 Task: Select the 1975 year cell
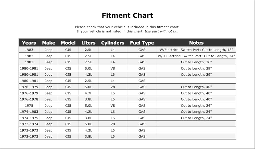click(x=29, y=106)
